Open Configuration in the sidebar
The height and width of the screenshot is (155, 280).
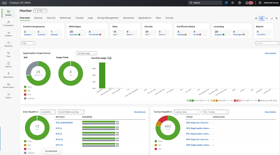(x=8, y=23)
